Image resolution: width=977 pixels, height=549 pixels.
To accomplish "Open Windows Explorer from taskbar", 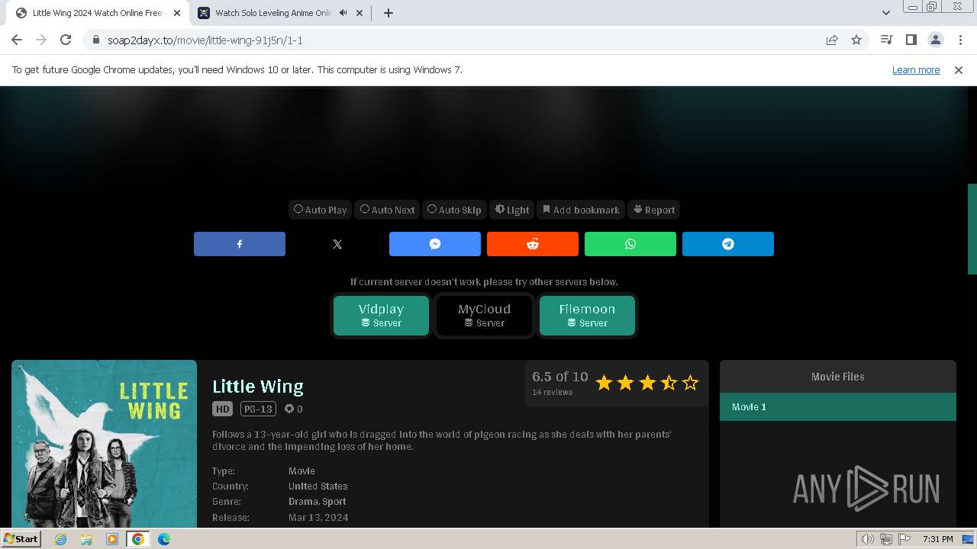I will [x=86, y=539].
